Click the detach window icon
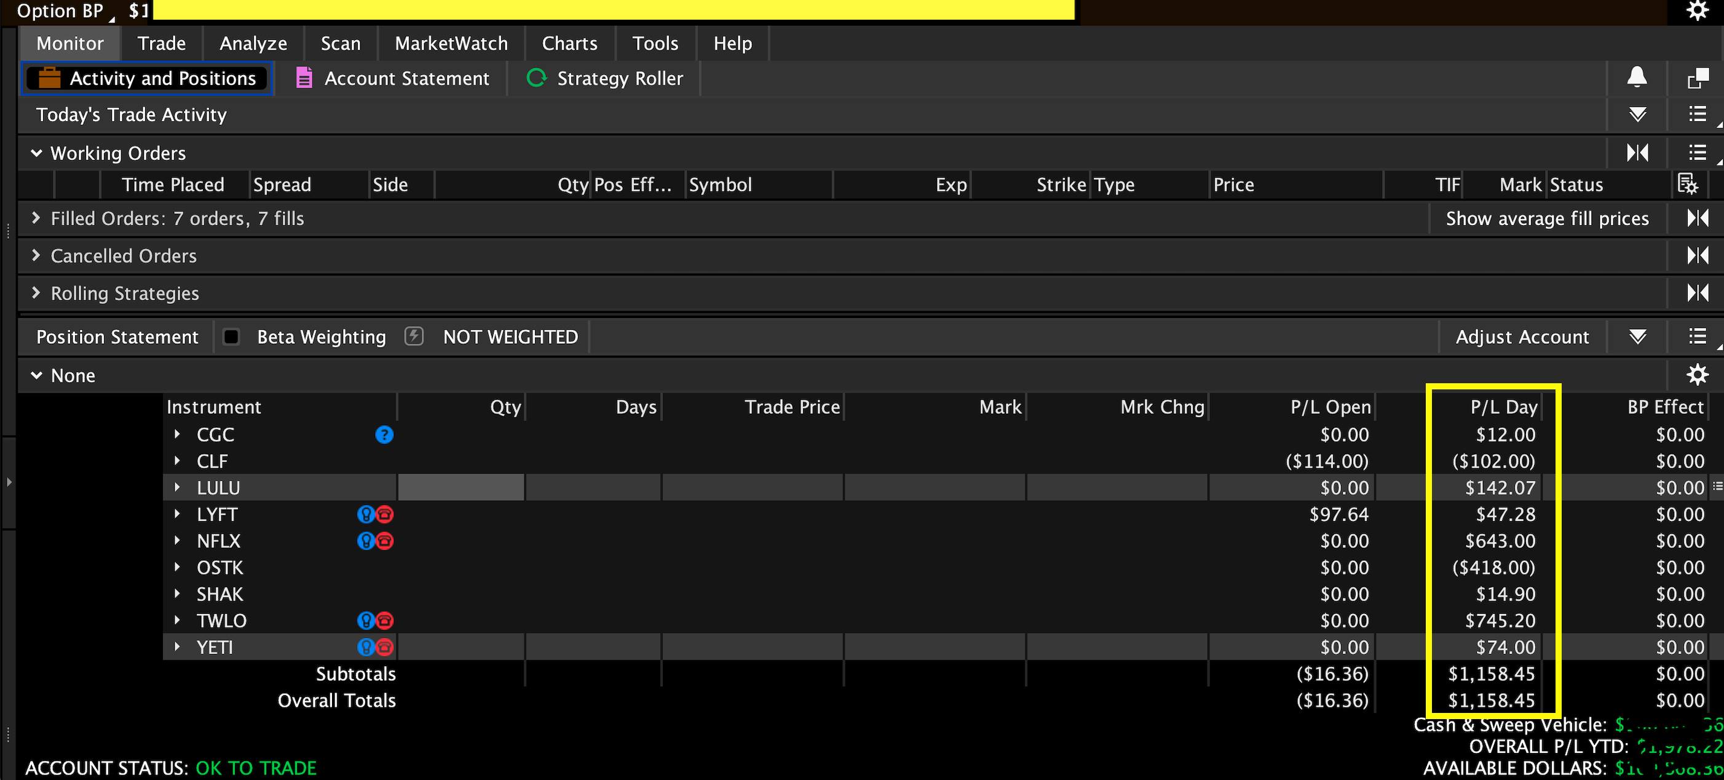 (x=1698, y=78)
